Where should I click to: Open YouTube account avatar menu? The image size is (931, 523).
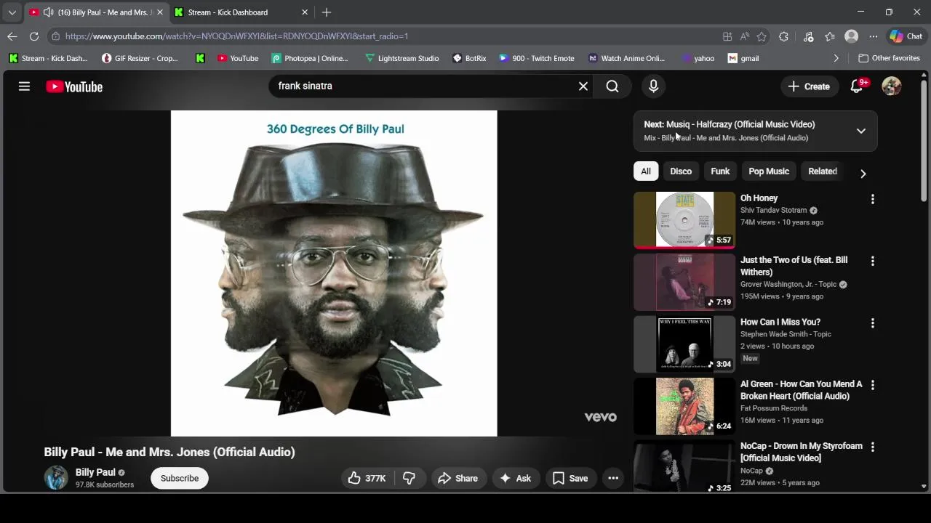(x=892, y=86)
